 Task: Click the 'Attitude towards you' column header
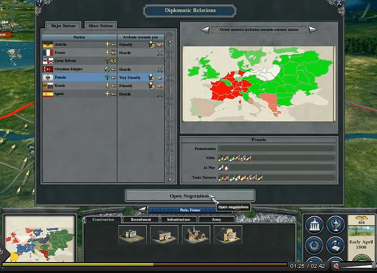(x=141, y=37)
